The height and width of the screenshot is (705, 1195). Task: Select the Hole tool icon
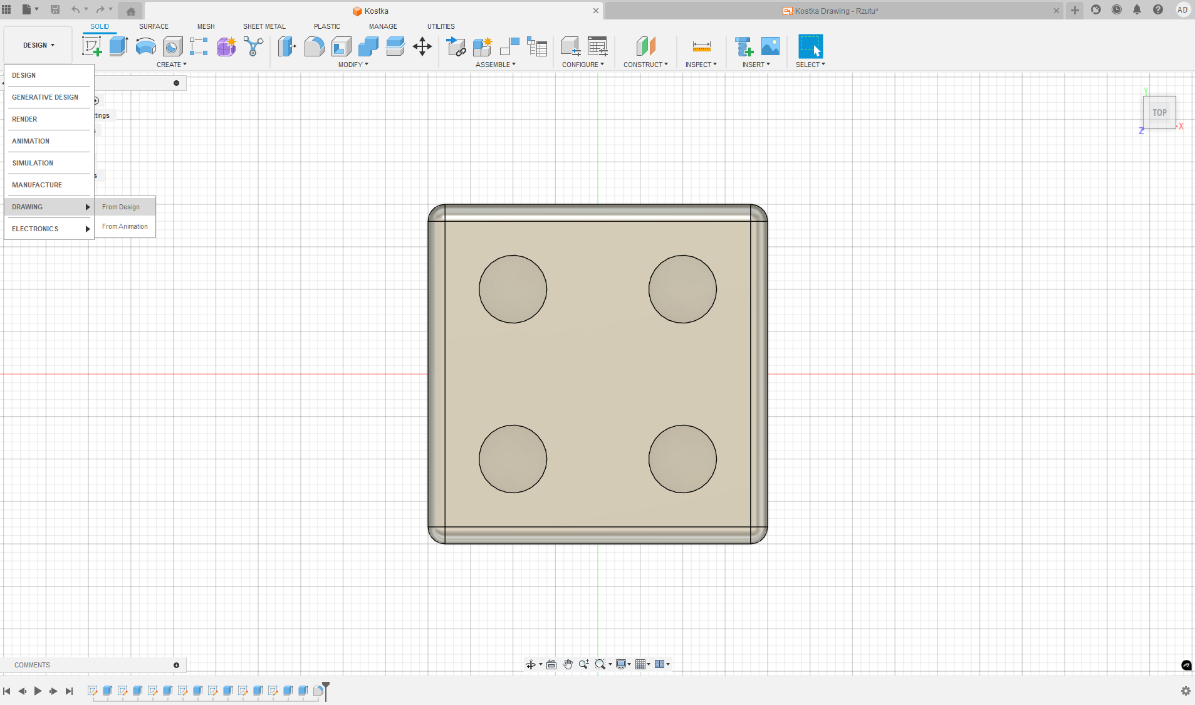coord(172,46)
